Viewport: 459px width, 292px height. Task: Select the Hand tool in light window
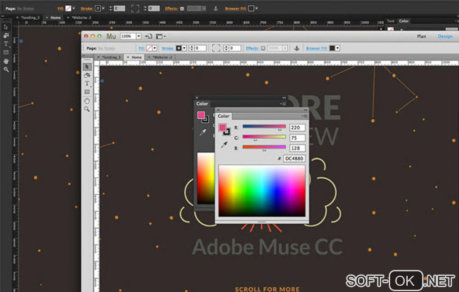tap(87, 101)
